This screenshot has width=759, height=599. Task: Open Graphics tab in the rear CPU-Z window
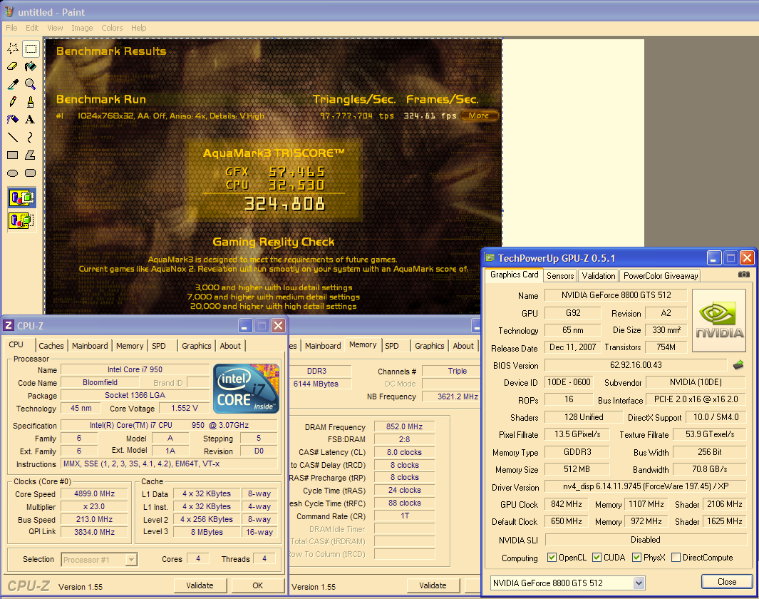coord(429,346)
